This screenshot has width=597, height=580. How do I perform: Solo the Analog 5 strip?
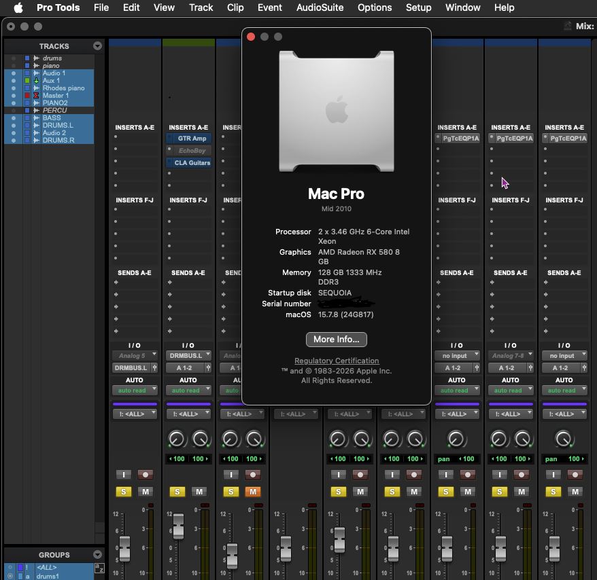pyautogui.click(x=123, y=492)
